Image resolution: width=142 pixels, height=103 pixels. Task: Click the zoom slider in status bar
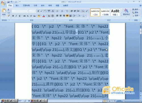click(132, 101)
